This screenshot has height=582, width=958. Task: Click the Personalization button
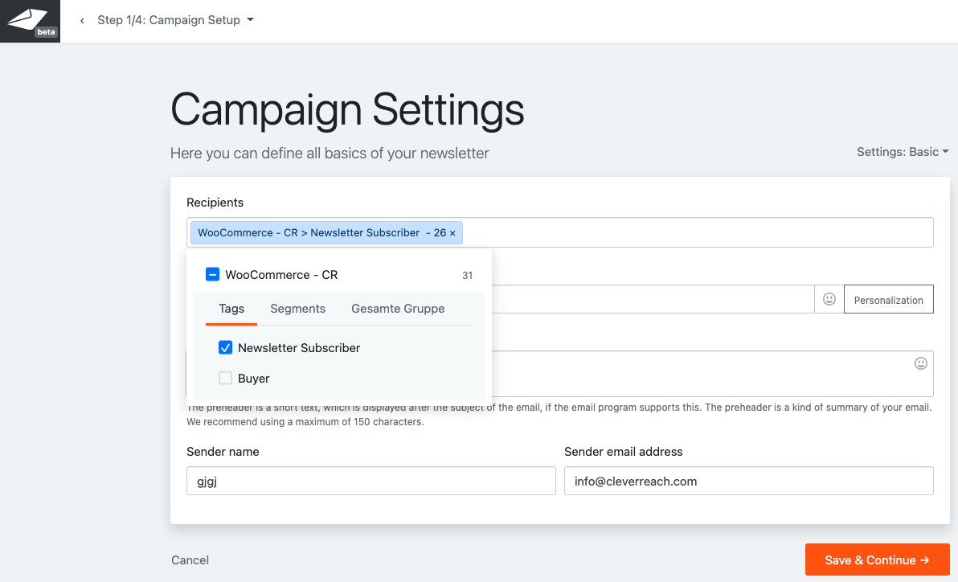888,300
